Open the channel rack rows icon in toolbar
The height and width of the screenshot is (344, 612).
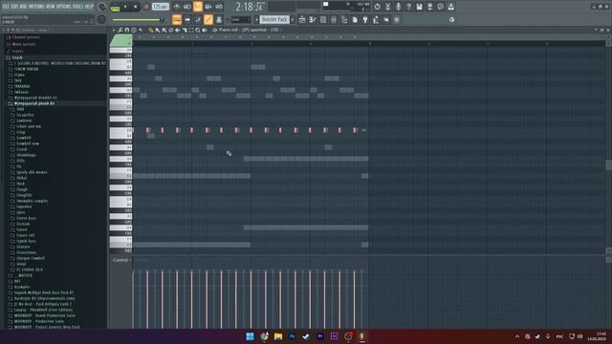[x=323, y=19]
